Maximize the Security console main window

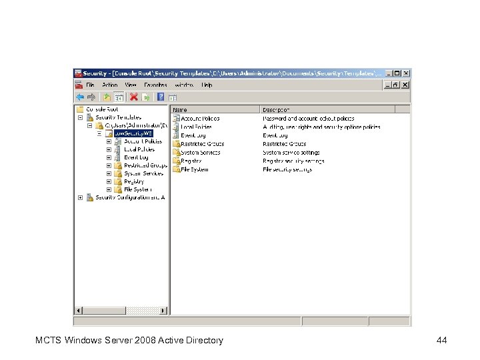point(397,73)
